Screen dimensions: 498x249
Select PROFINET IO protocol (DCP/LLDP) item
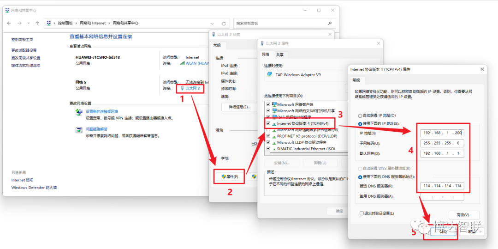(x=307, y=136)
